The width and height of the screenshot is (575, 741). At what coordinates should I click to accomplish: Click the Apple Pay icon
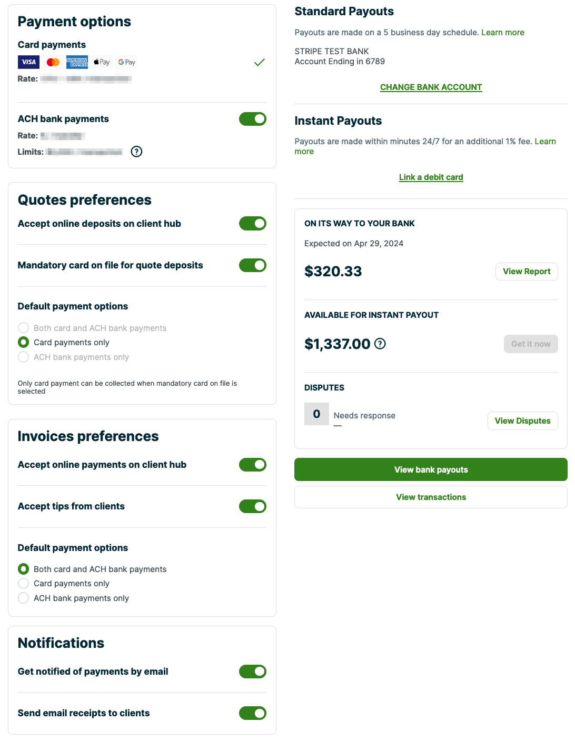point(101,62)
